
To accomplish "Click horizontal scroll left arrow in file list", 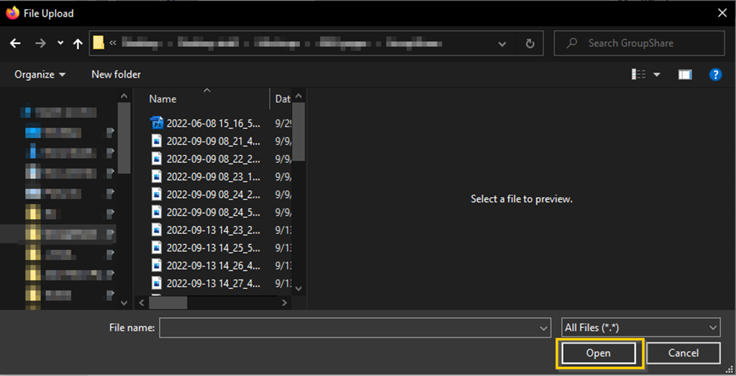I will pyautogui.click(x=142, y=303).
